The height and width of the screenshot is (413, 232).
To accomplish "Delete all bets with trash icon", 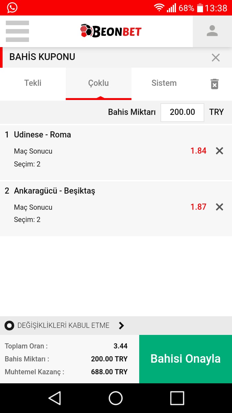I will [x=215, y=84].
